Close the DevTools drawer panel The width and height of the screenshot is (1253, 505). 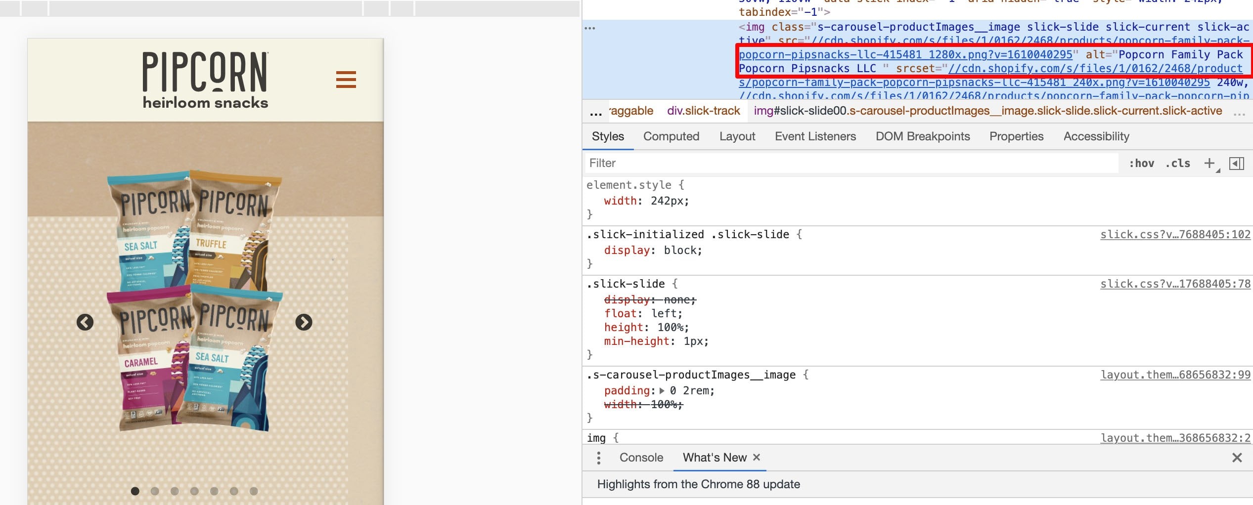point(1237,458)
